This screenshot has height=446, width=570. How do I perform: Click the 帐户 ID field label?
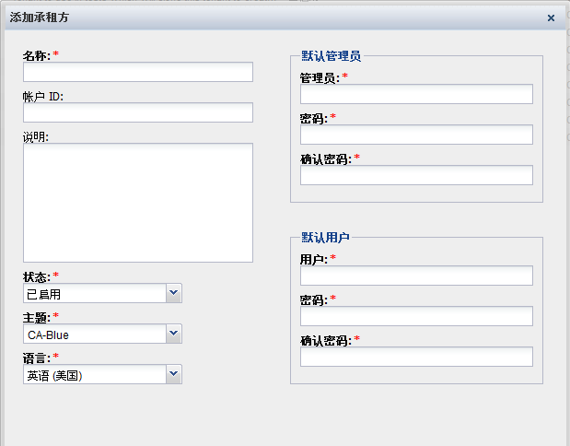42,96
